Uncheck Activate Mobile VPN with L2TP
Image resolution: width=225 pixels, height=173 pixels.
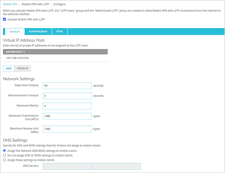[4, 19]
